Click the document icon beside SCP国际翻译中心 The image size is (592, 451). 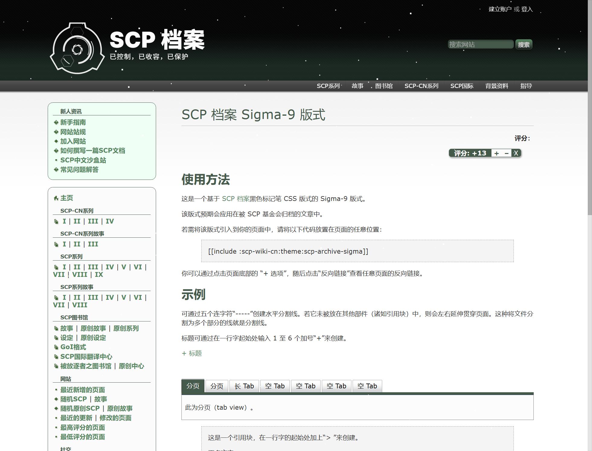[56, 357]
